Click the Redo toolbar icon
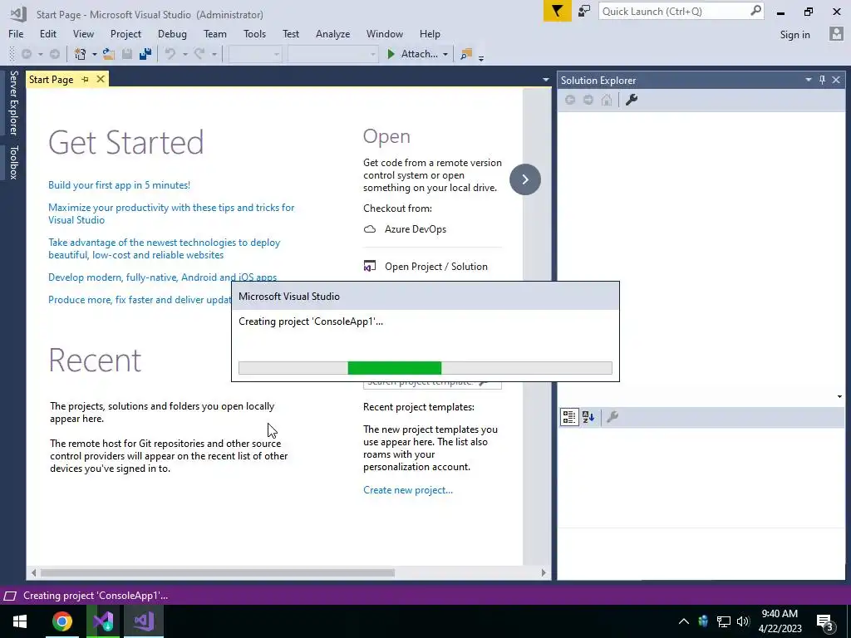The height and width of the screenshot is (638, 851). point(199,54)
